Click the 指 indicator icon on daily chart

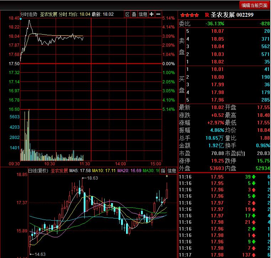point(163,171)
